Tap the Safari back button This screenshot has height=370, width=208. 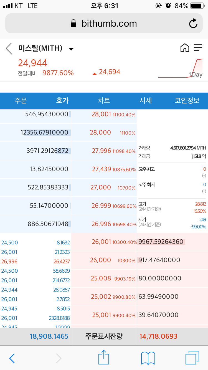coord(12,358)
